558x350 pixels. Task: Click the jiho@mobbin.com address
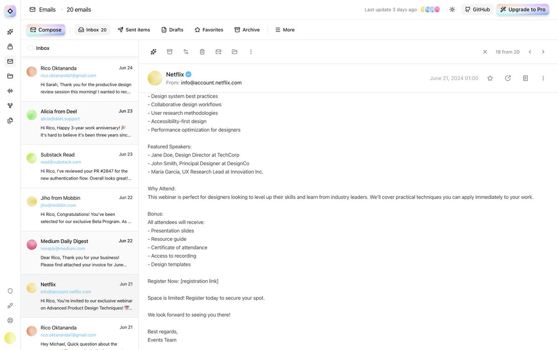tap(58, 205)
